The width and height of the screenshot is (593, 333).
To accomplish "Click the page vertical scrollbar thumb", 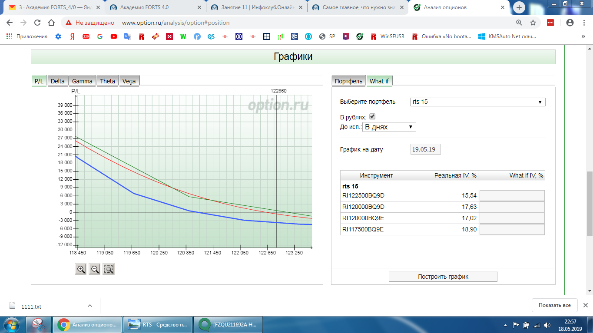I will 590,204.
